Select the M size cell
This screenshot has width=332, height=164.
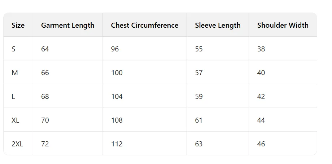click(x=15, y=73)
